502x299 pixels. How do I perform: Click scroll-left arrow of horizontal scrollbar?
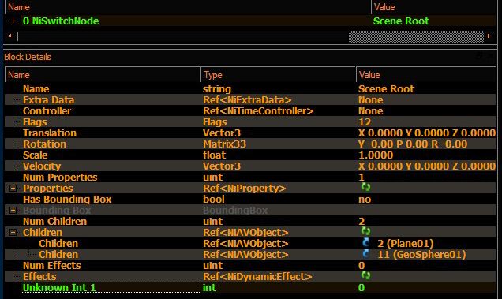point(10,36)
